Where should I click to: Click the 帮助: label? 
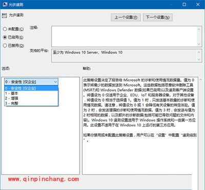coord(87,68)
